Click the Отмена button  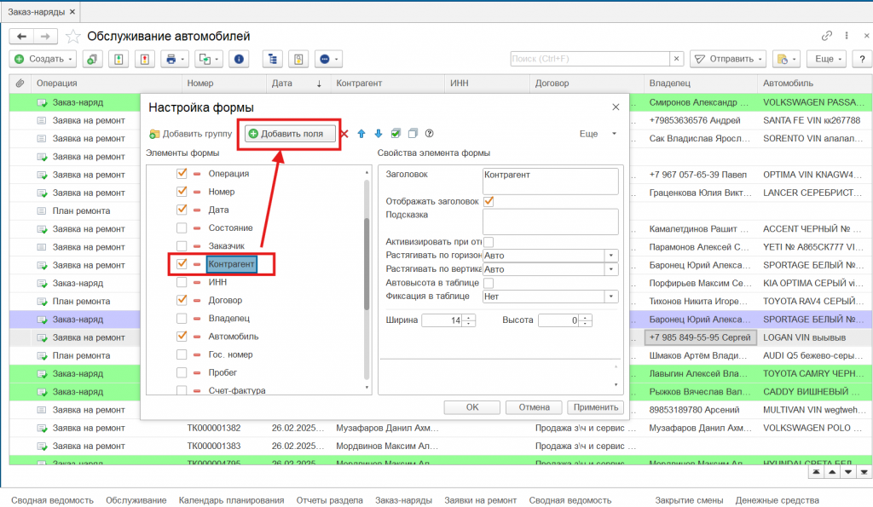[534, 407]
